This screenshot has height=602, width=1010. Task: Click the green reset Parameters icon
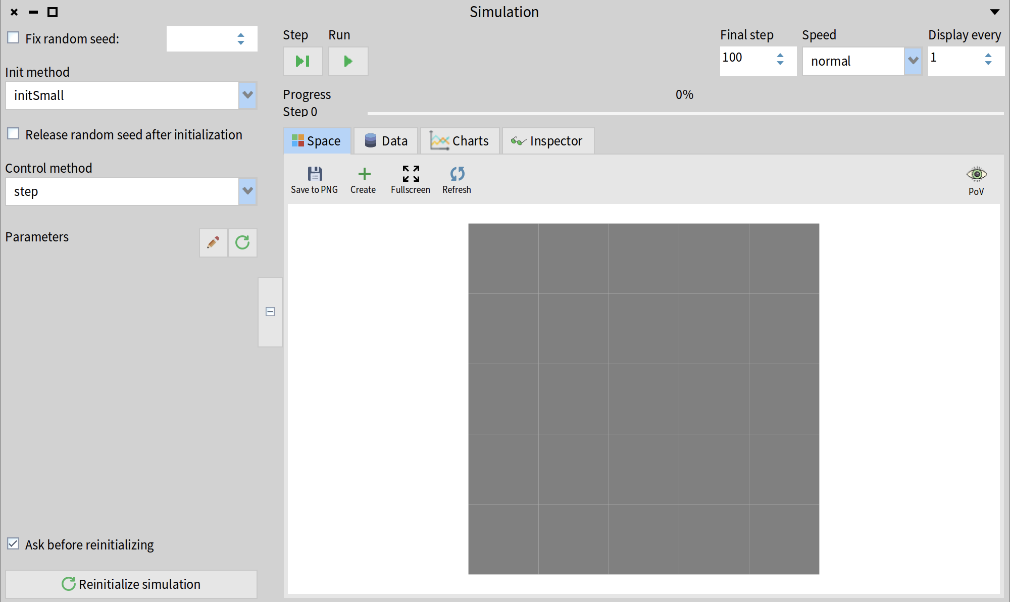point(242,243)
